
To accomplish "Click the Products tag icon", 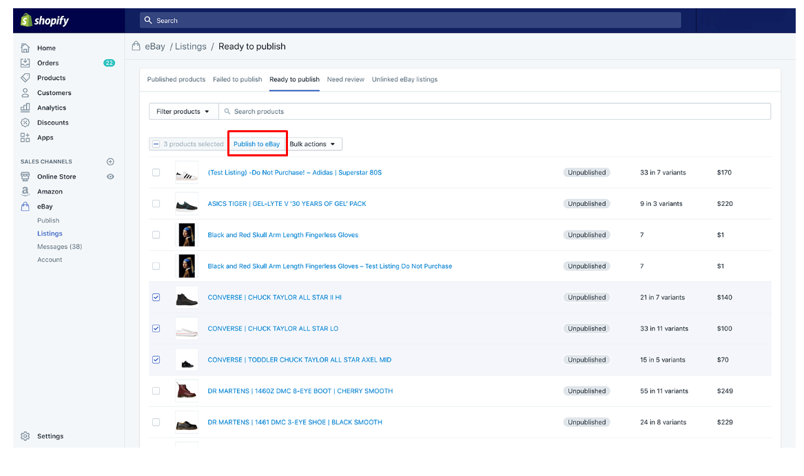I will tap(25, 77).
